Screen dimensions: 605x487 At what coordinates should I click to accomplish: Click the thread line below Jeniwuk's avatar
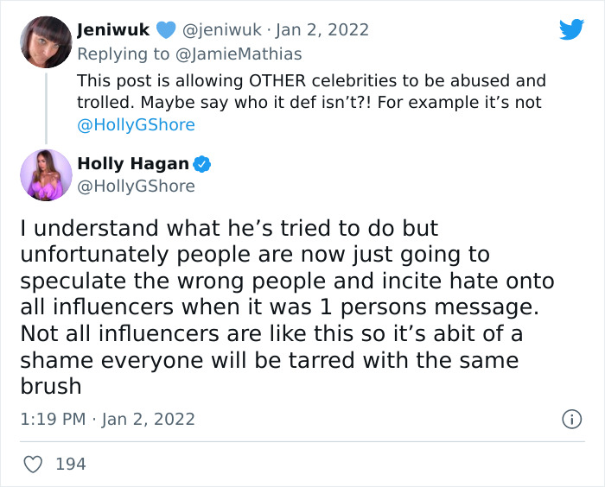tap(46, 104)
